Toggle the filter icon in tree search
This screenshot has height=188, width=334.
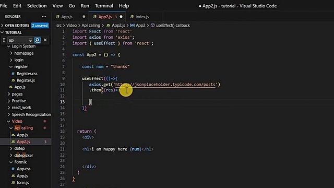[30, 40]
